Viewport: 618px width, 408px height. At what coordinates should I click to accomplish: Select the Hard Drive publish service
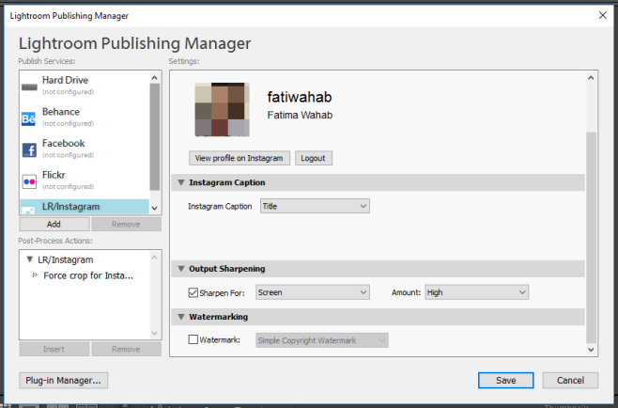pos(85,86)
